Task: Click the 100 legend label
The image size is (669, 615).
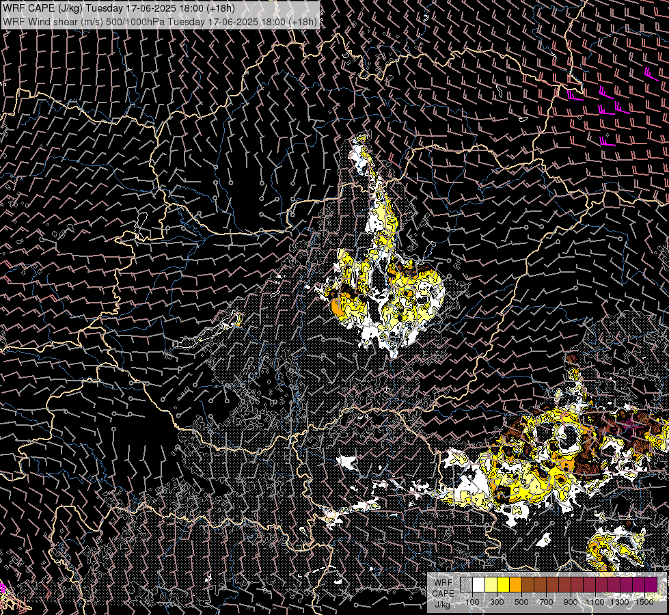Action: point(473,602)
